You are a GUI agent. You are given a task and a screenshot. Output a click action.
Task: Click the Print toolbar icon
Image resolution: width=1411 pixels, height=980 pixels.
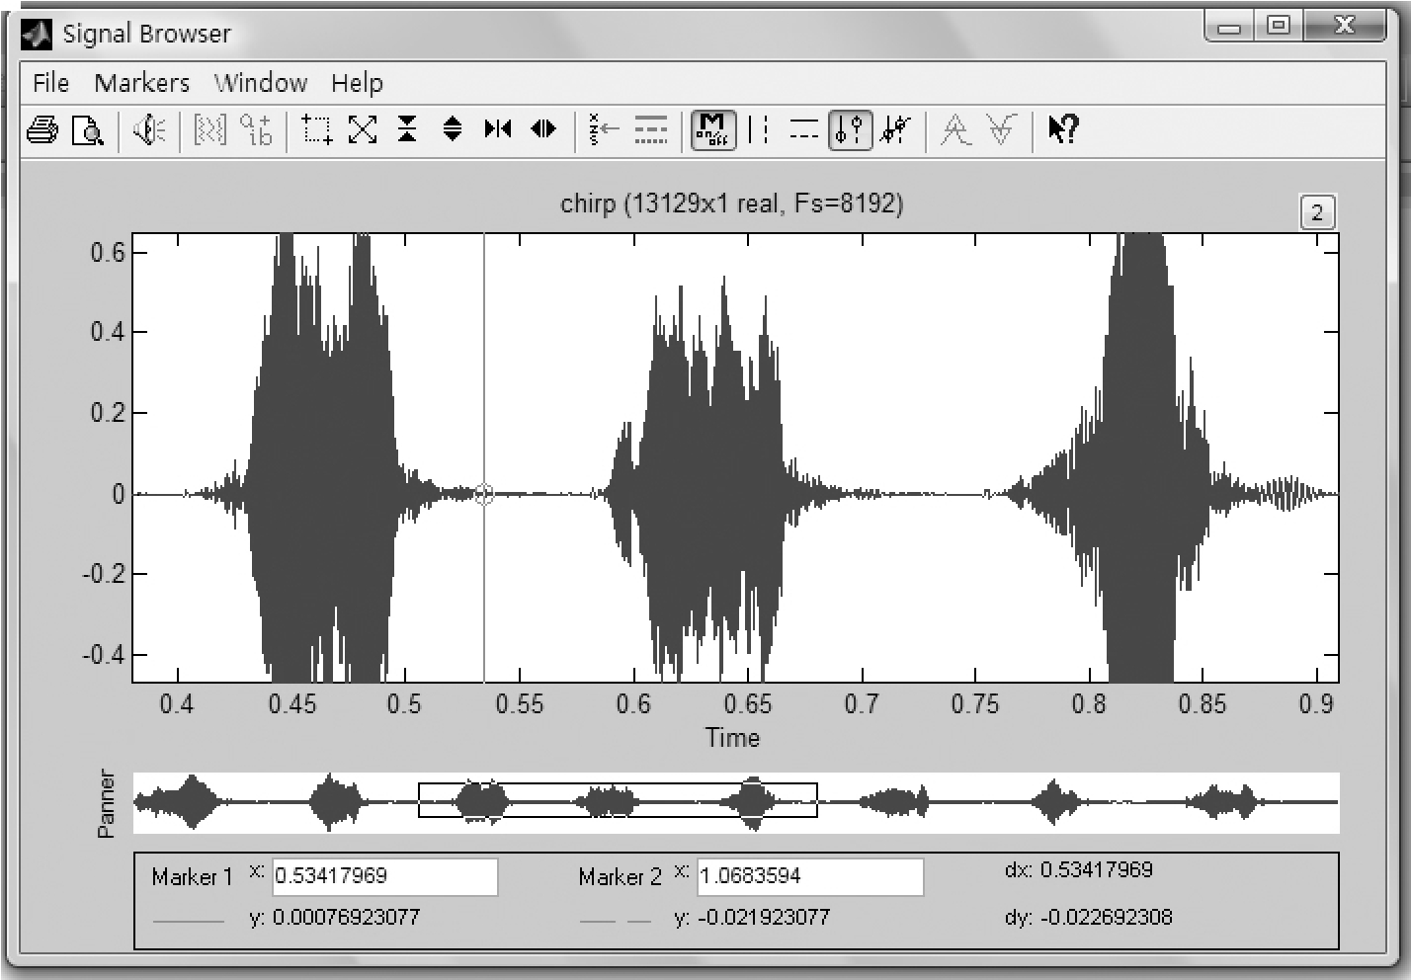(x=41, y=129)
